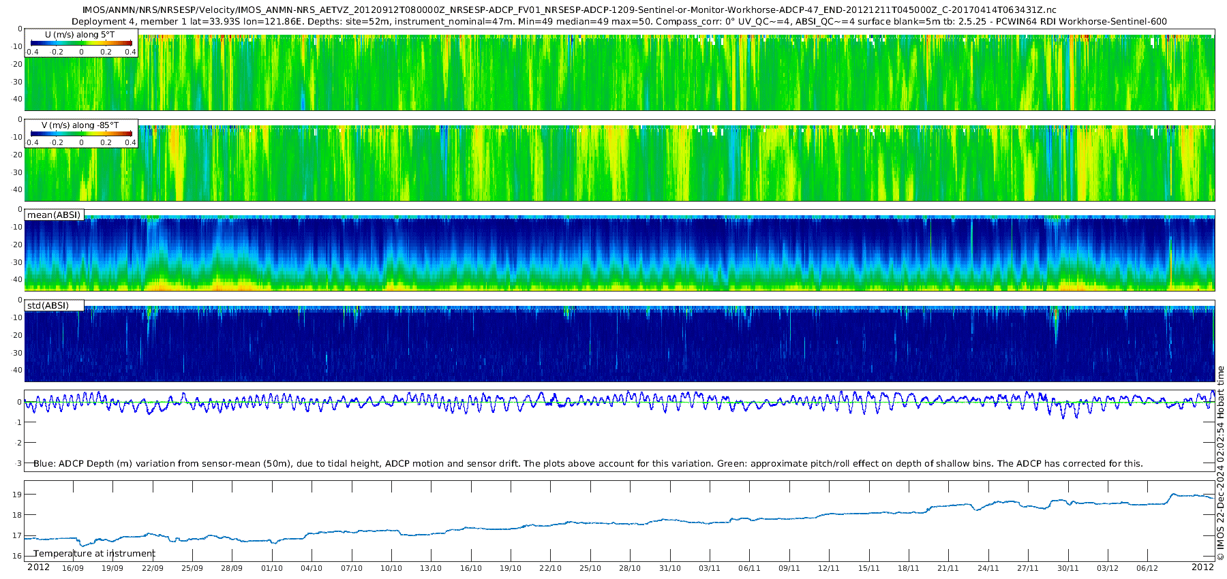This screenshot has width=1227, height=579.
Task: Click the 2012 year label at bottom right
Action: tap(1202, 567)
